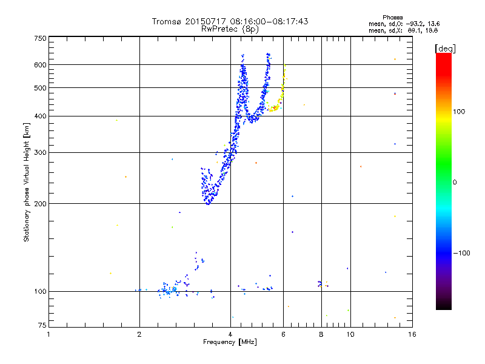The width and height of the screenshot is (485, 364).
Task: Click the 'RwPretec (8p)' subtitle
Action: click(x=230, y=29)
